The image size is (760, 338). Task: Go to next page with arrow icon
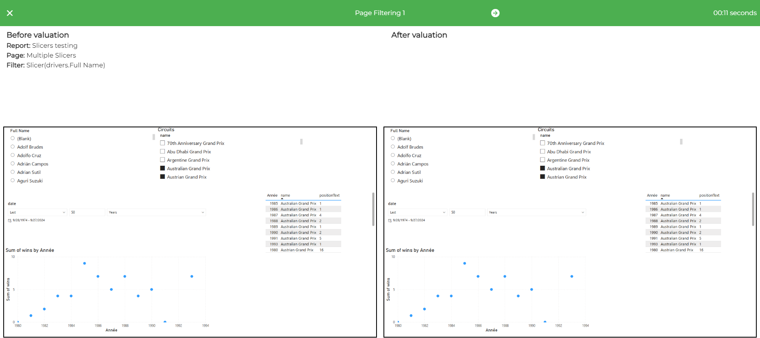point(495,13)
